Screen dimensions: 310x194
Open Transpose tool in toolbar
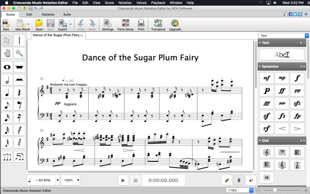(x=158, y=25)
